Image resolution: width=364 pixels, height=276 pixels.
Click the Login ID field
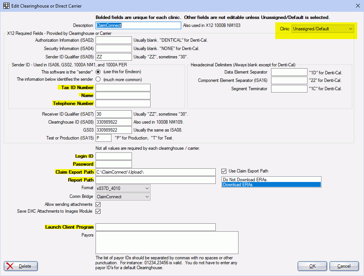pyautogui.click(x=114, y=156)
